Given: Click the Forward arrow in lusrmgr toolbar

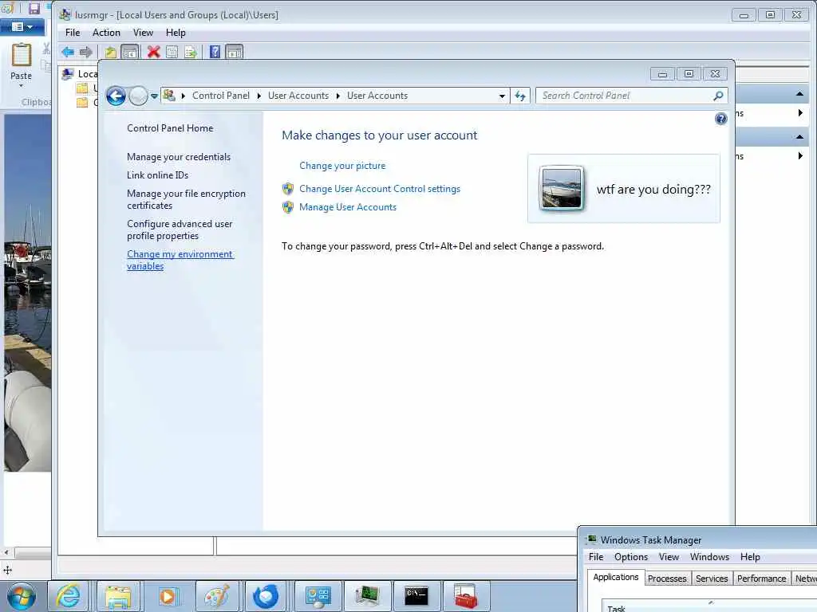Looking at the screenshot, I should click(x=86, y=52).
